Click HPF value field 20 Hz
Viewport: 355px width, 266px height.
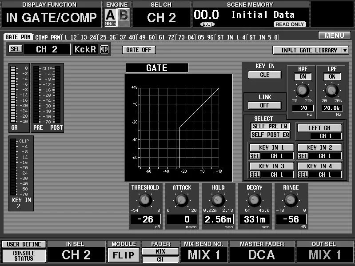pos(303,108)
